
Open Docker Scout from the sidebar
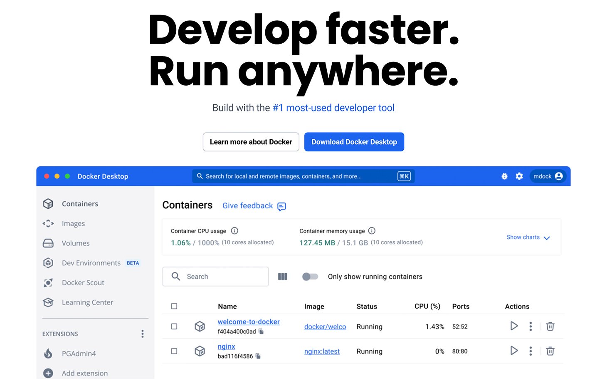[x=83, y=283]
